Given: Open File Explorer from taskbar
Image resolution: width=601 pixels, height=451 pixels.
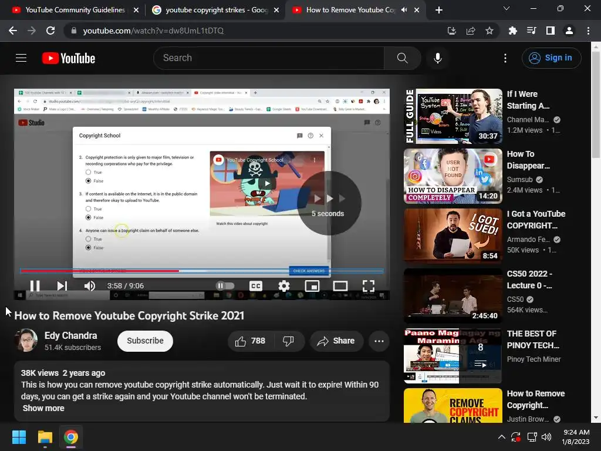Looking at the screenshot, I should pos(45,437).
